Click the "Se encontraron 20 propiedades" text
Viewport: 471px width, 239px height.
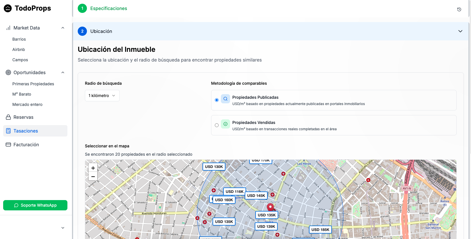tap(139, 154)
